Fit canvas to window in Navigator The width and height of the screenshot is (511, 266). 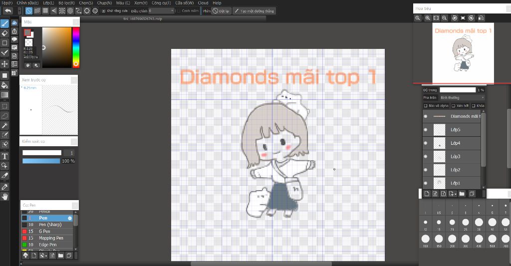(436, 18)
